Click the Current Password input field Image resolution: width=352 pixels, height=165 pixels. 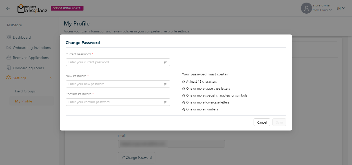(115, 62)
